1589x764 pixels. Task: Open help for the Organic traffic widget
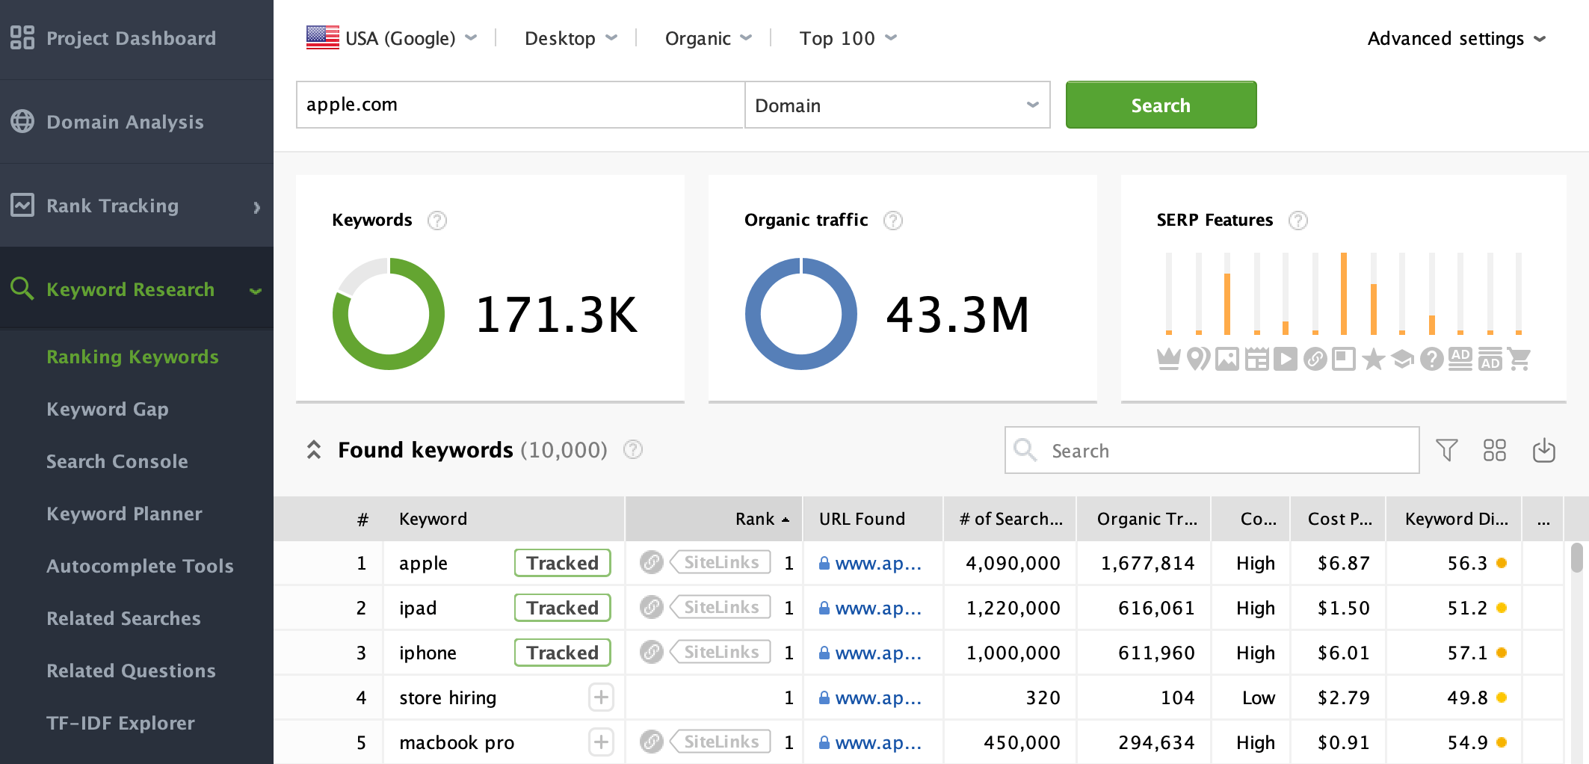[893, 221]
